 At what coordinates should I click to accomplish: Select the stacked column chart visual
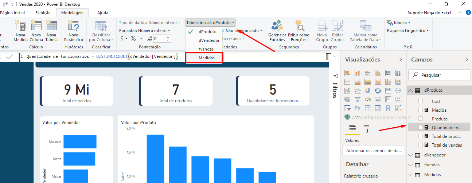(358, 73)
